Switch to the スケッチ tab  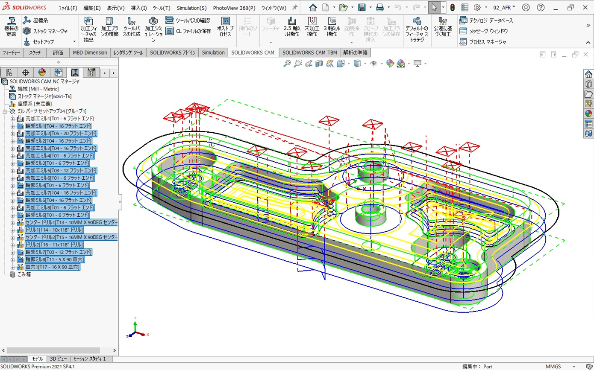coord(35,52)
